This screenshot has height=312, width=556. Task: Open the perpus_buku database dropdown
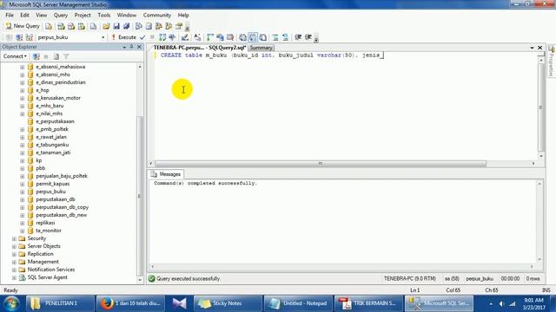pyautogui.click(x=103, y=37)
